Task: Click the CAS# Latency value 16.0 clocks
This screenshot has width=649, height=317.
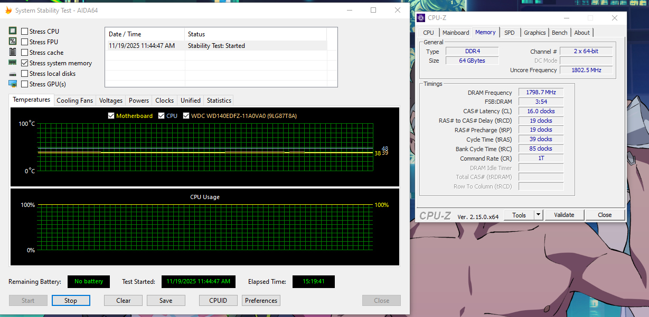Action: click(x=541, y=111)
